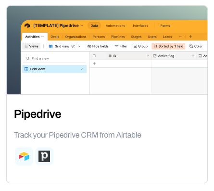
Task: Select the Leads table tab
Action: (x=167, y=37)
